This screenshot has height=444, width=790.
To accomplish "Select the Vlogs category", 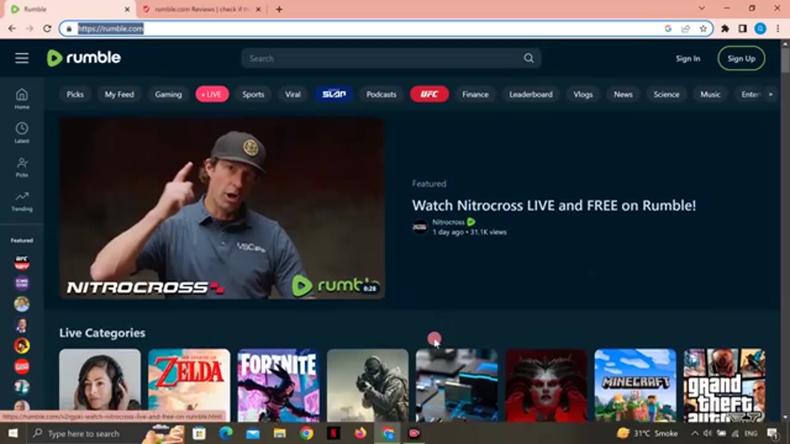I will [x=583, y=94].
